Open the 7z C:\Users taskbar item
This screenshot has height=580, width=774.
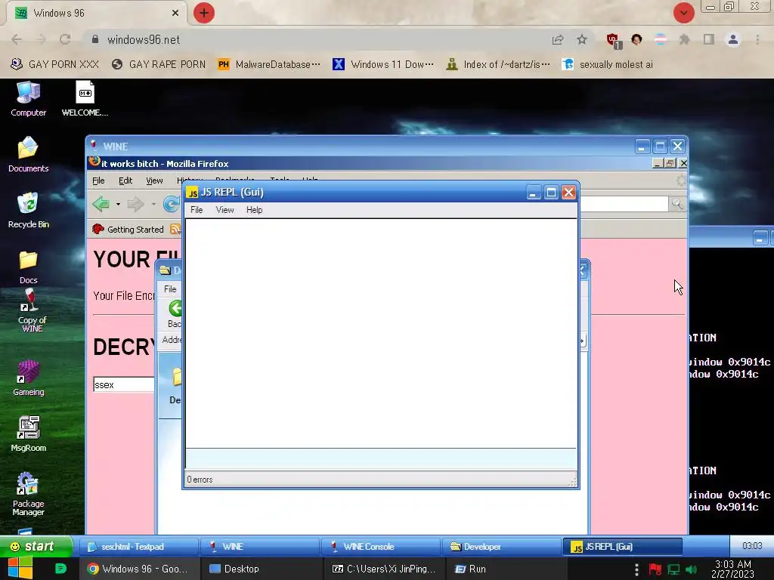pos(384,569)
